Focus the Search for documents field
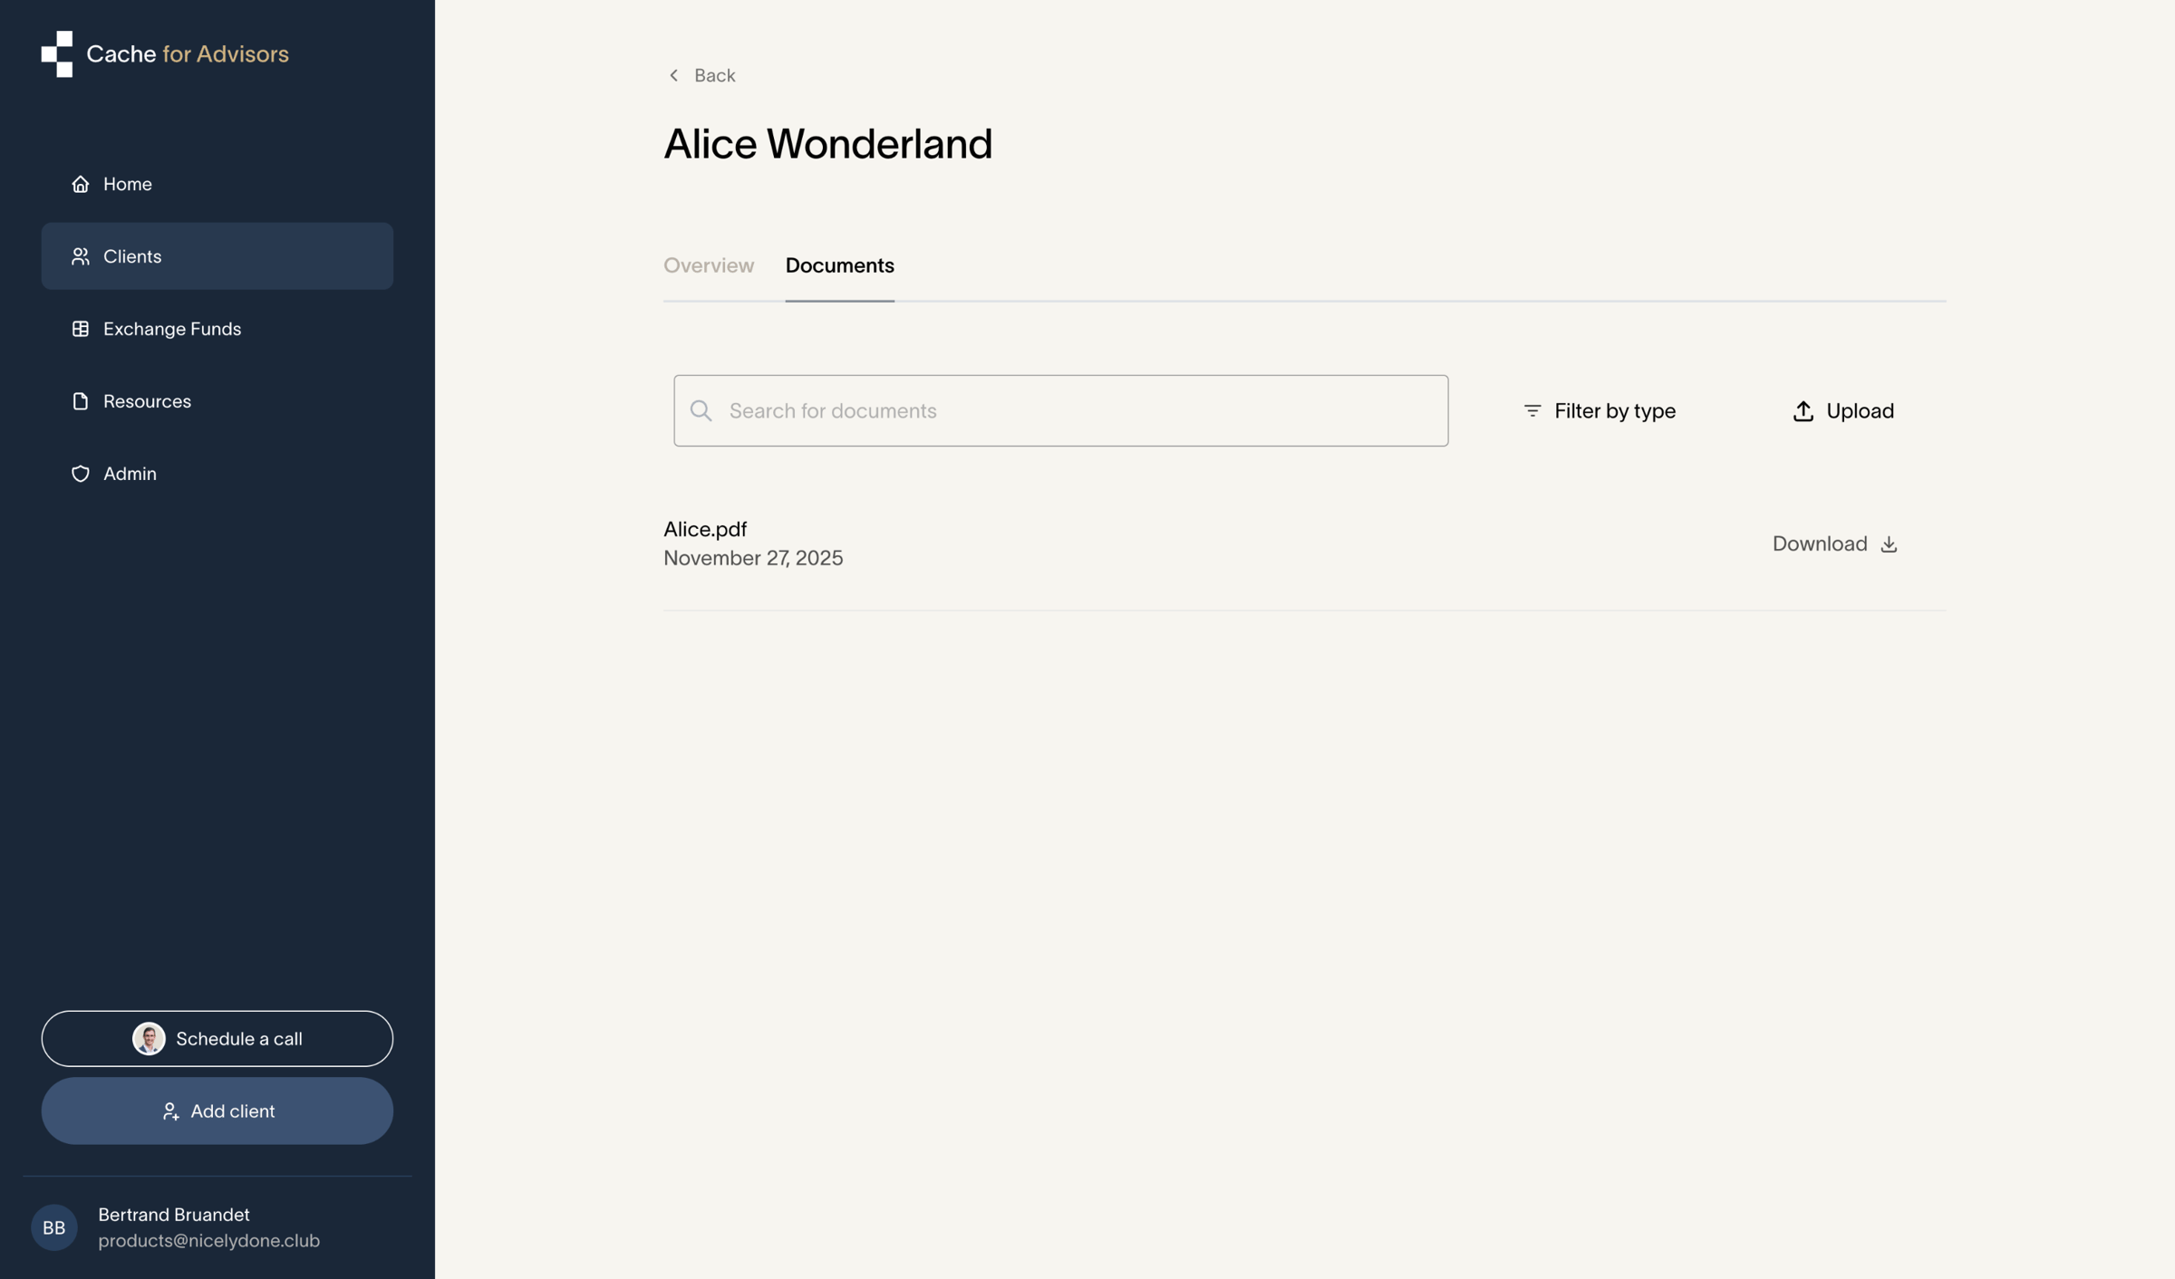 (x=1061, y=411)
